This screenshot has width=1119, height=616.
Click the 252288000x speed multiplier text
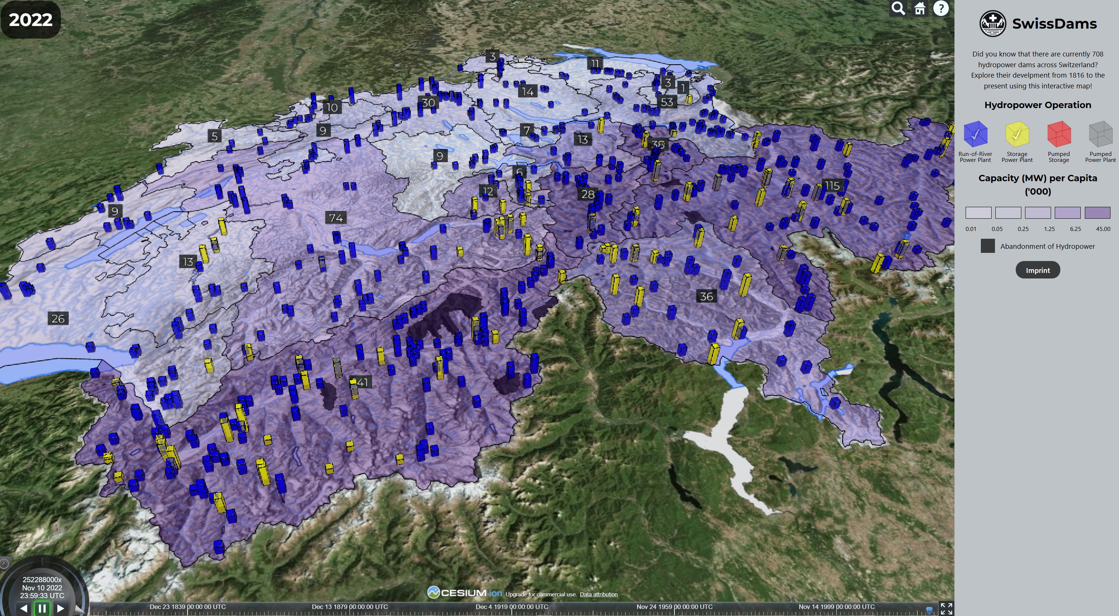click(42, 580)
